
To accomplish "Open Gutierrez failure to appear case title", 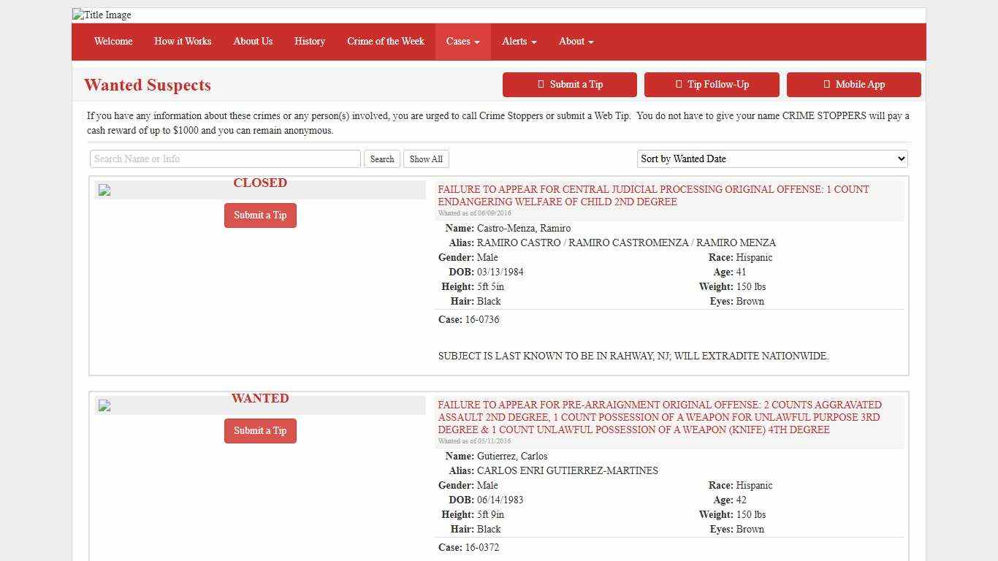I will click(659, 417).
